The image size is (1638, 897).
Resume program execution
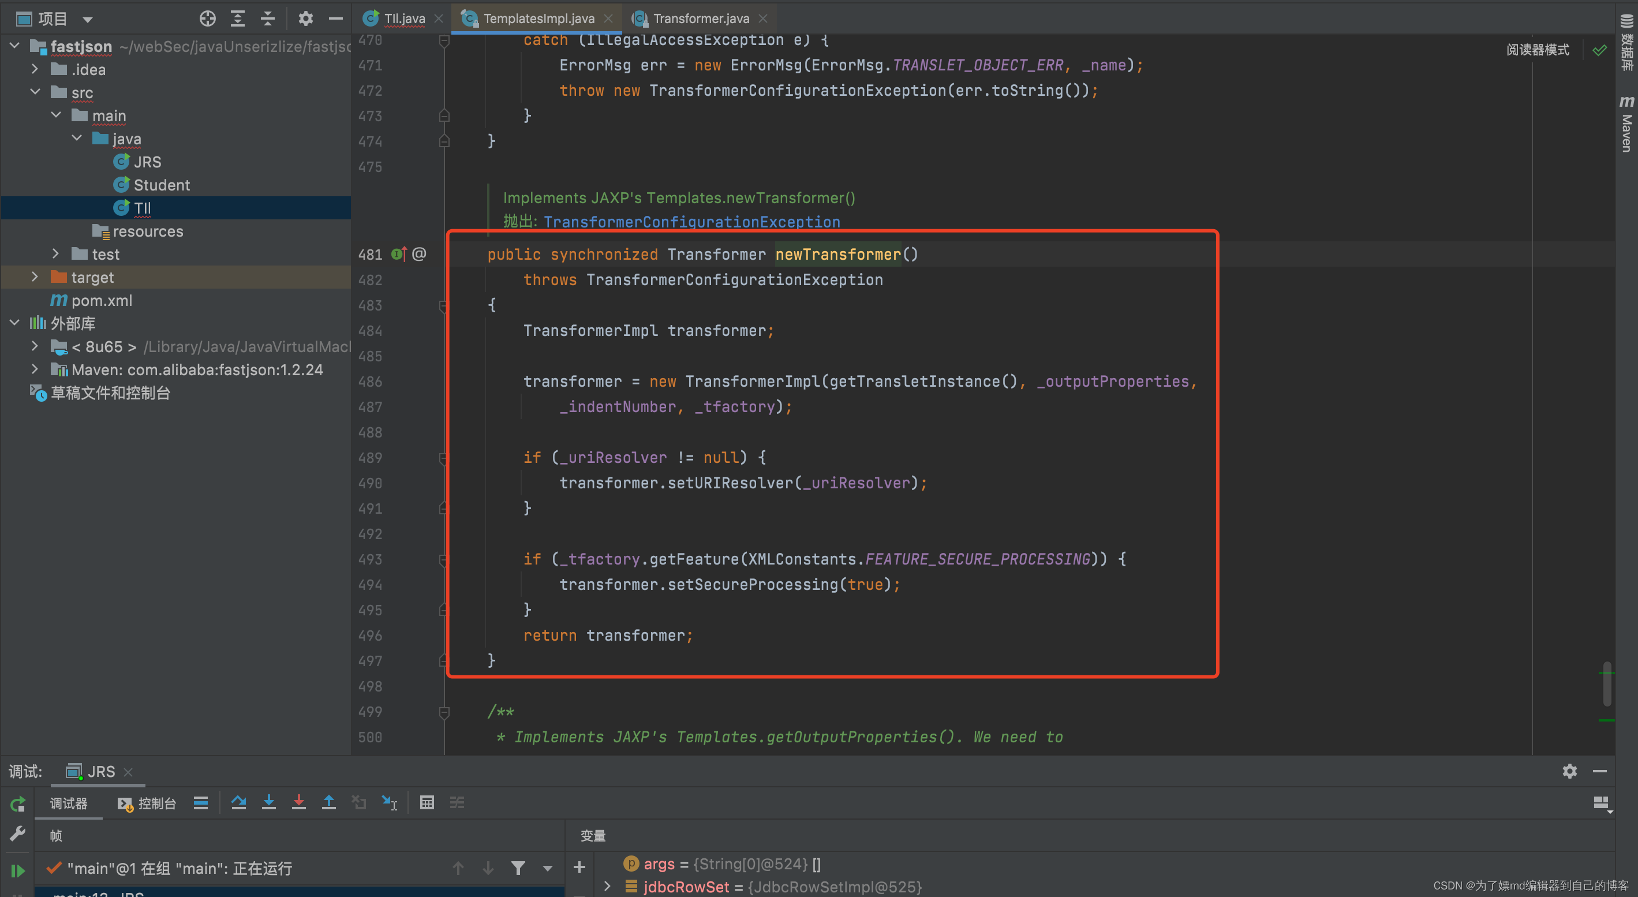pyautogui.click(x=18, y=870)
